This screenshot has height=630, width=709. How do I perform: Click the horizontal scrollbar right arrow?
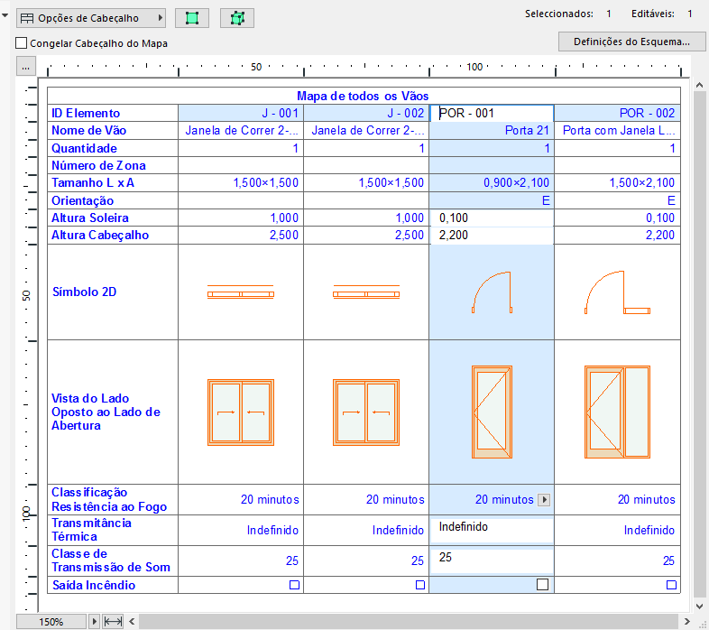[686, 621]
